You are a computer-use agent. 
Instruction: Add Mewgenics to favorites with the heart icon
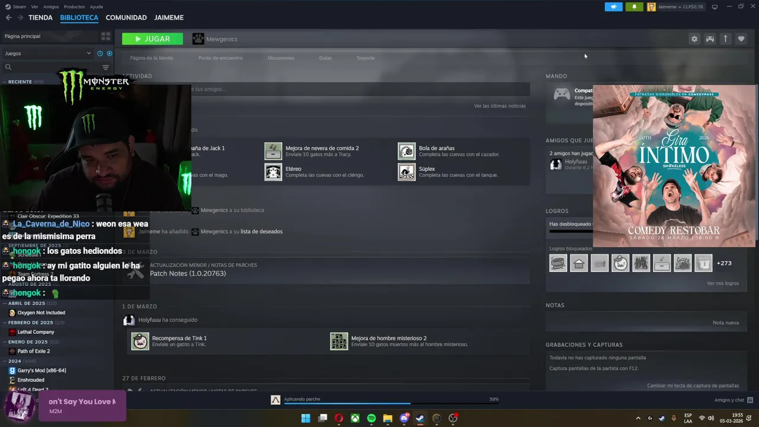pyautogui.click(x=741, y=39)
